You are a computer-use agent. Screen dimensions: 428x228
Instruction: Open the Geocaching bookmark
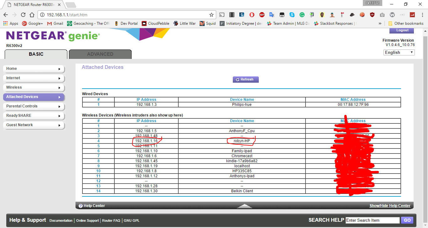click(88, 23)
